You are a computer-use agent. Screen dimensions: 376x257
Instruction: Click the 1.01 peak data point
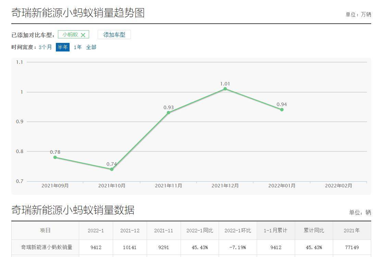coord(225,89)
